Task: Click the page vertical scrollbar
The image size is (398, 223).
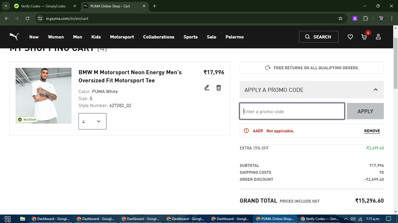Action: (x=395, y=63)
